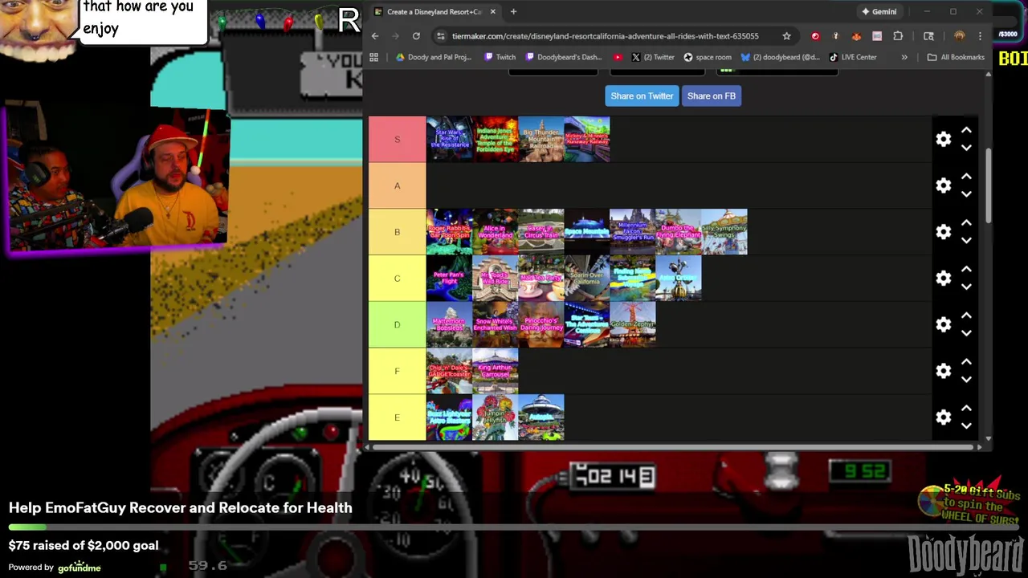Select the S tier label cell
The image size is (1028, 578).
coord(397,139)
